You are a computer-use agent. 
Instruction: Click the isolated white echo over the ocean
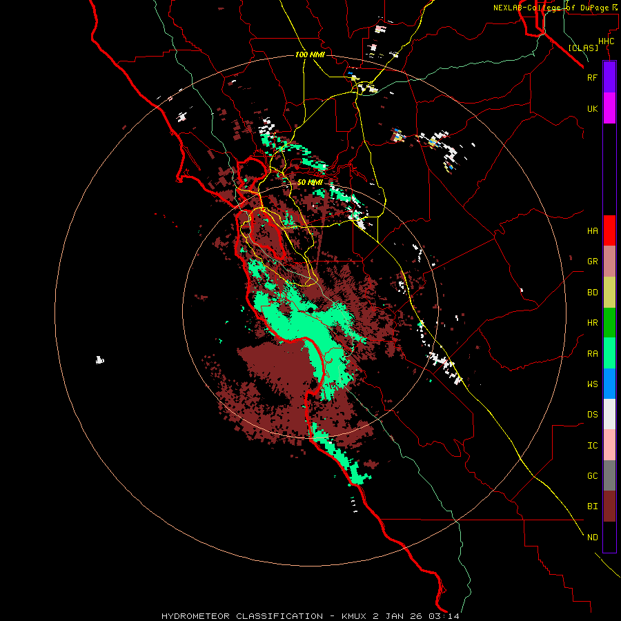(100, 360)
